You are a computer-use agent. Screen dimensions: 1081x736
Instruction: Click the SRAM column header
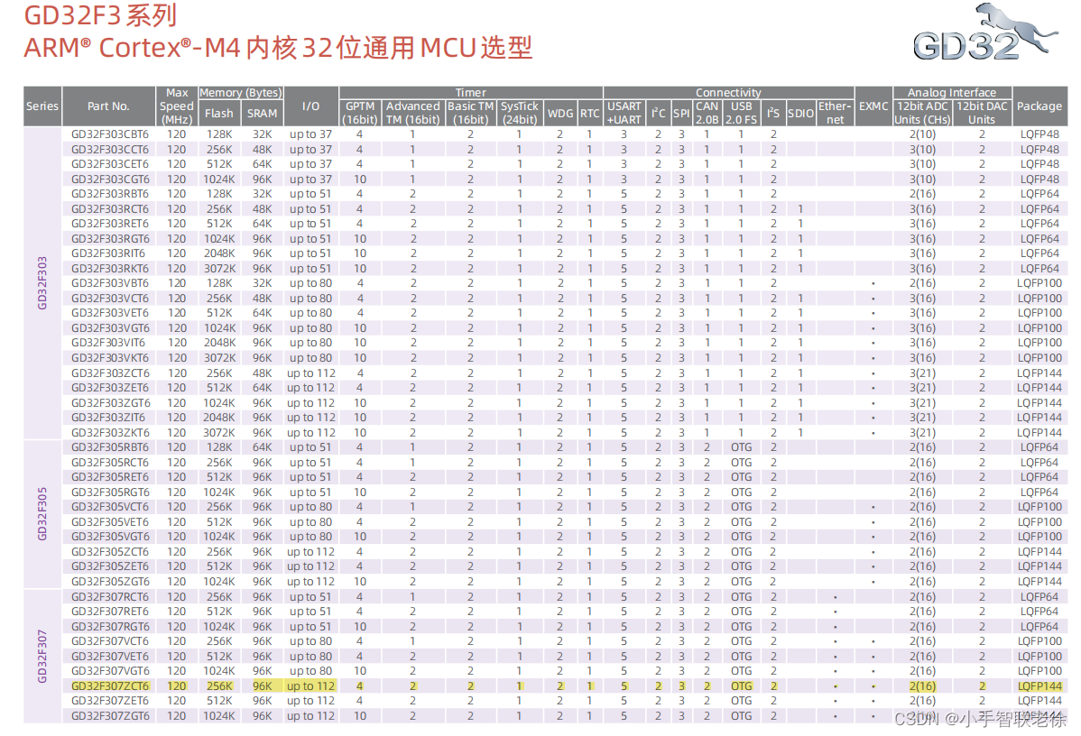[262, 113]
